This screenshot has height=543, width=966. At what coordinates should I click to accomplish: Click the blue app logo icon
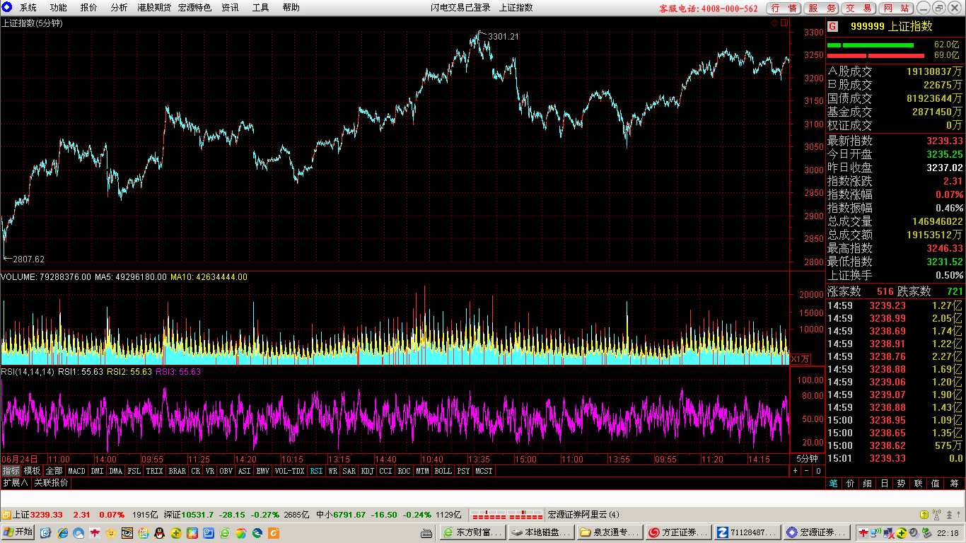pyautogui.click(x=7, y=8)
